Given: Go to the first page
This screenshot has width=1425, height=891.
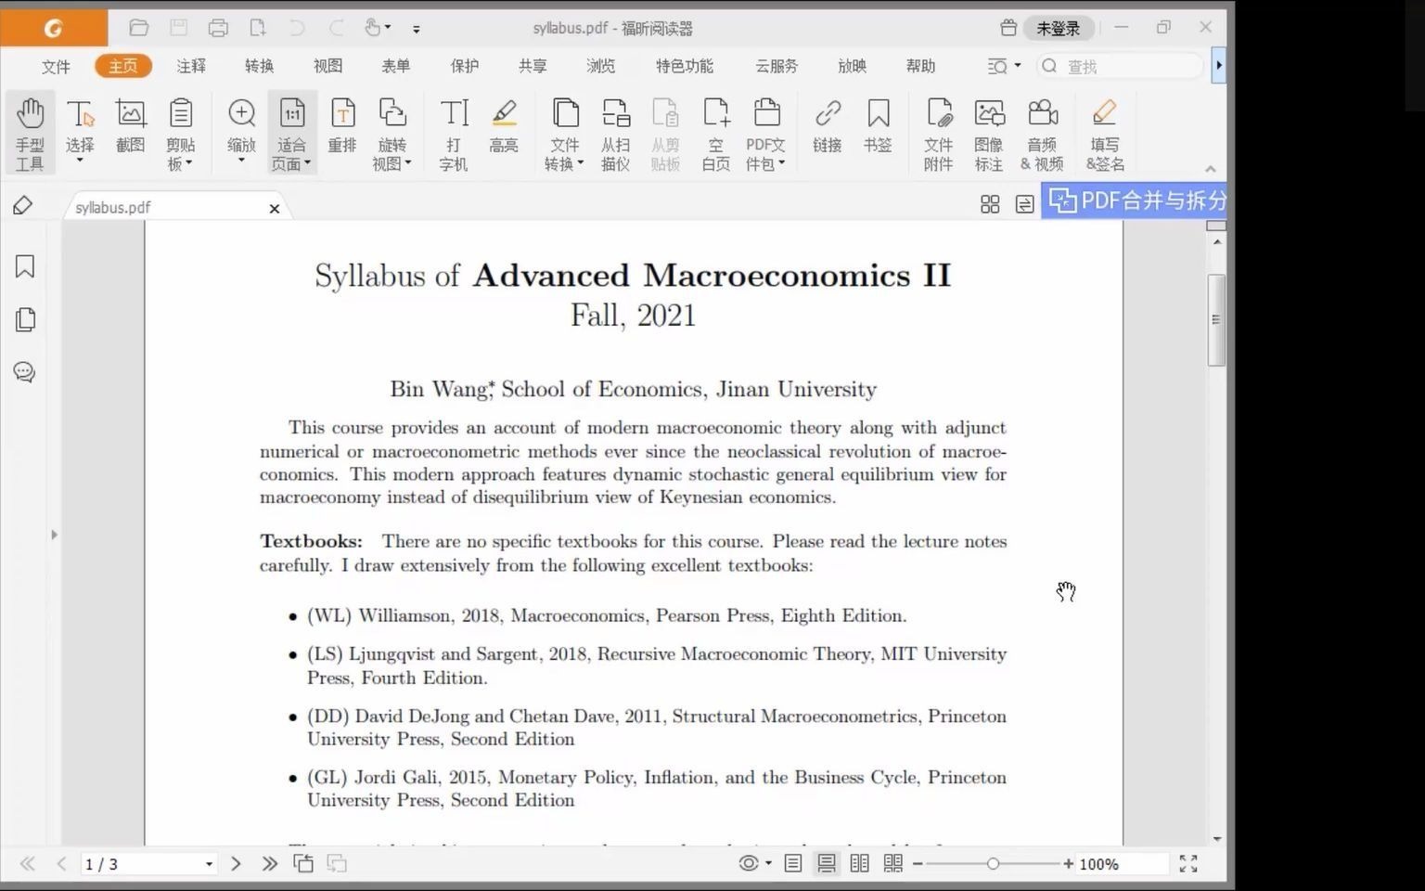Looking at the screenshot, I should pos(28,864).
